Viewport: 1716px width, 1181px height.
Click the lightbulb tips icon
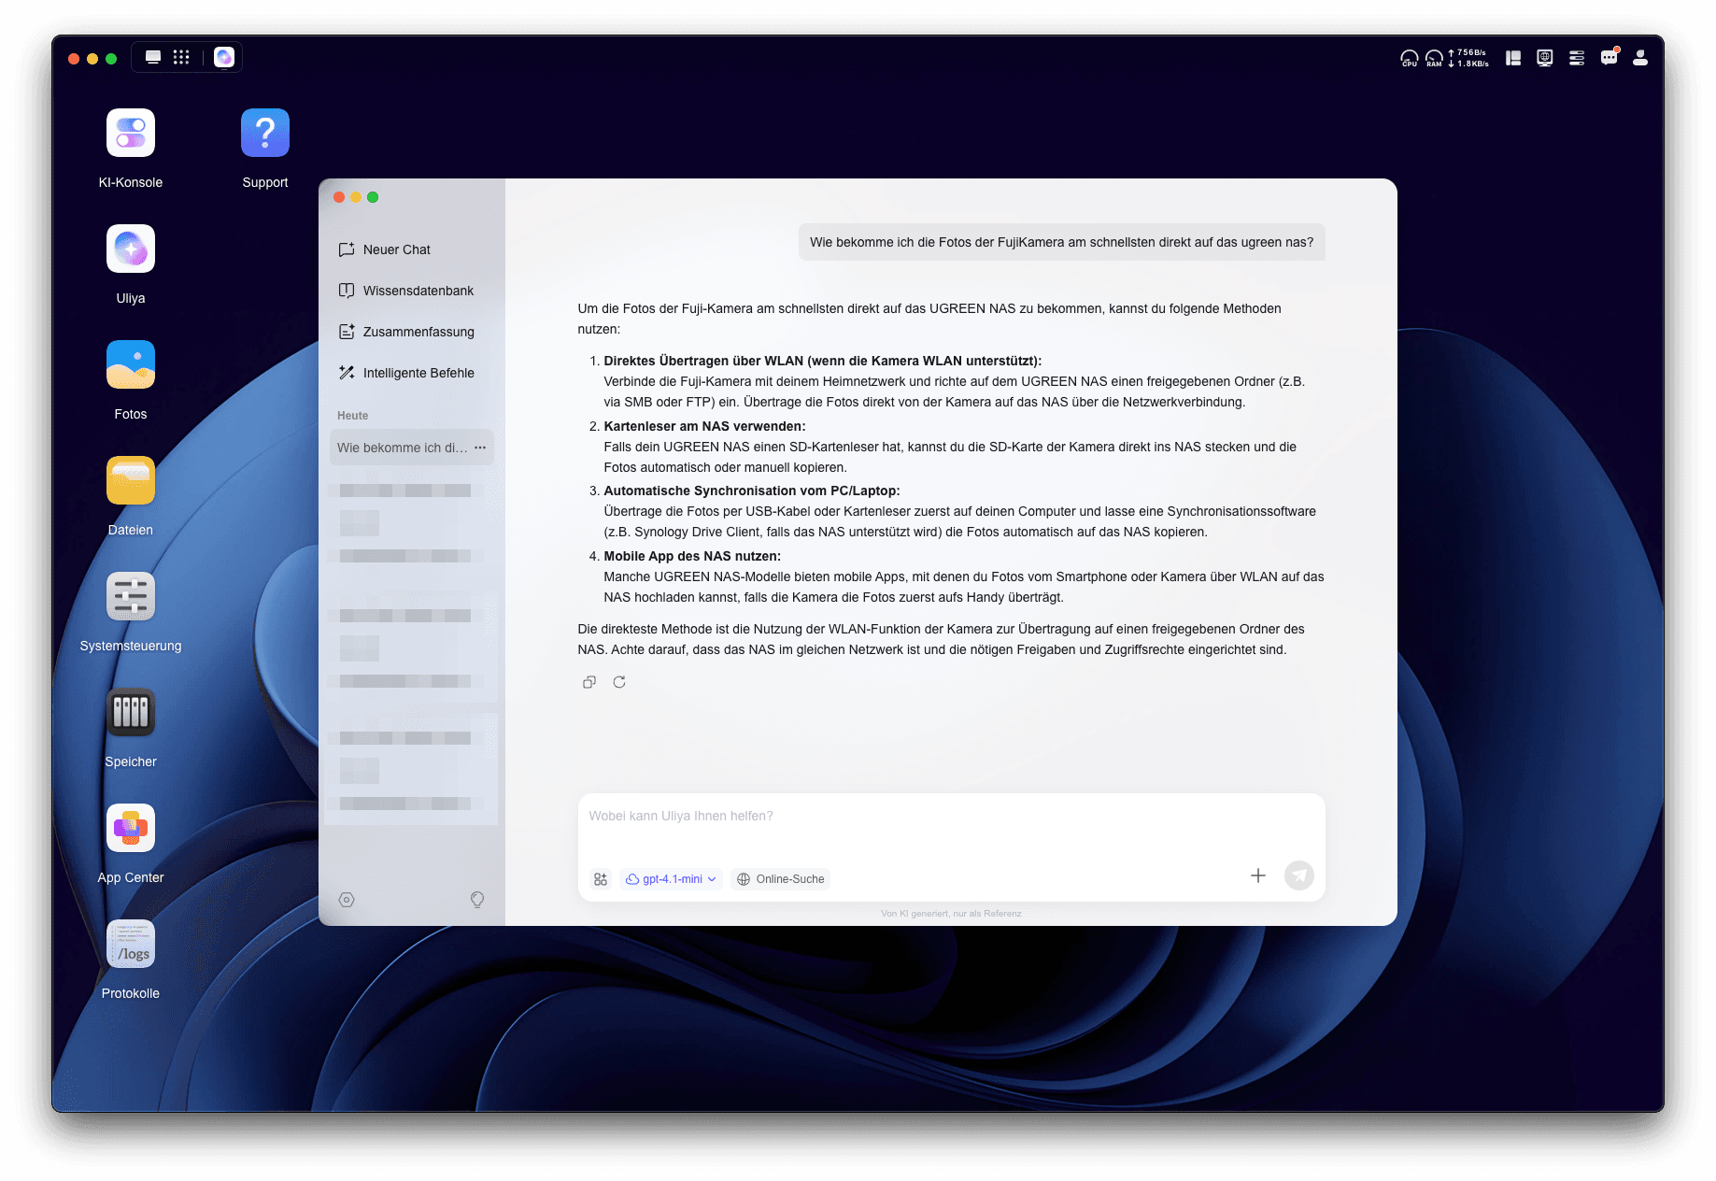[477, 900]
